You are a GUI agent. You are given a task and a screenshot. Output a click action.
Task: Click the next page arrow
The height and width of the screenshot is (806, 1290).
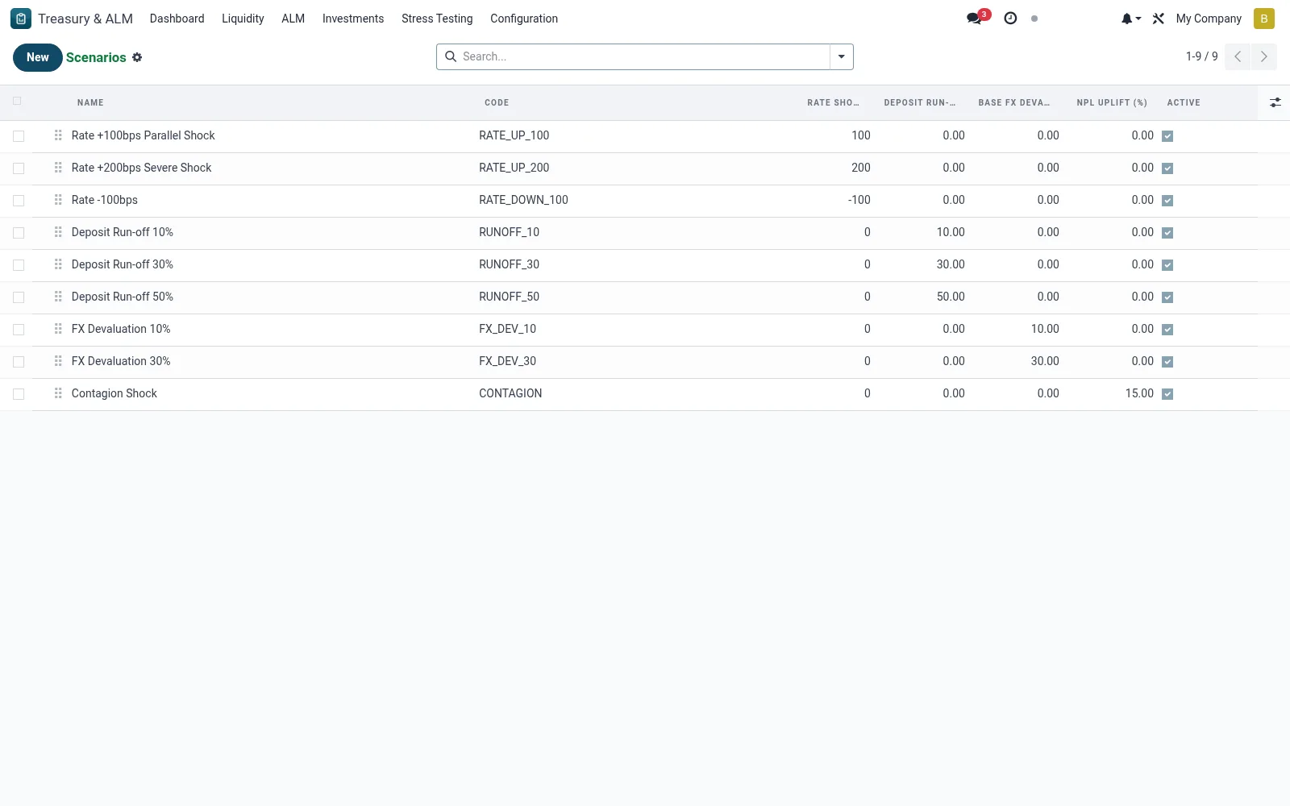point(1263,56)
